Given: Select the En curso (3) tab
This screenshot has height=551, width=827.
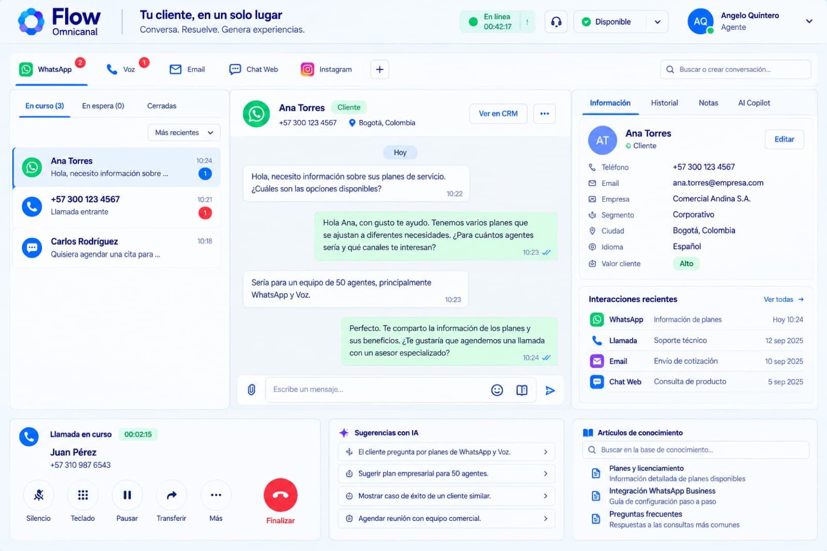Looking at the screenshot, I should point(44,106).
